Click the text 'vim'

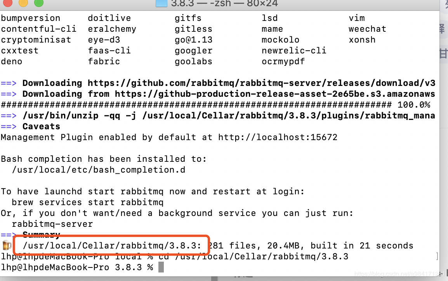tap(356, 18)
